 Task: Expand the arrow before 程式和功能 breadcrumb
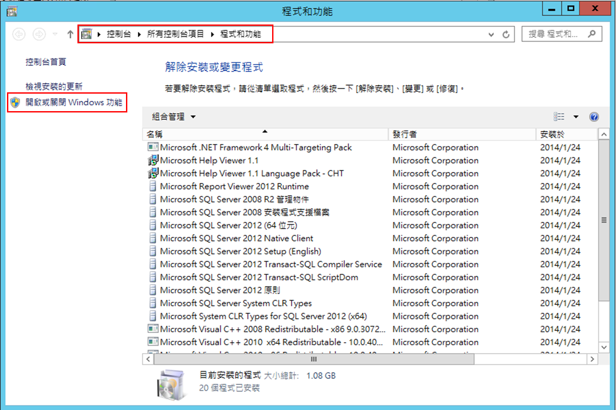212,34
